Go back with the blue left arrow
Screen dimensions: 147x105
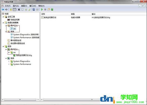(3, 9)
